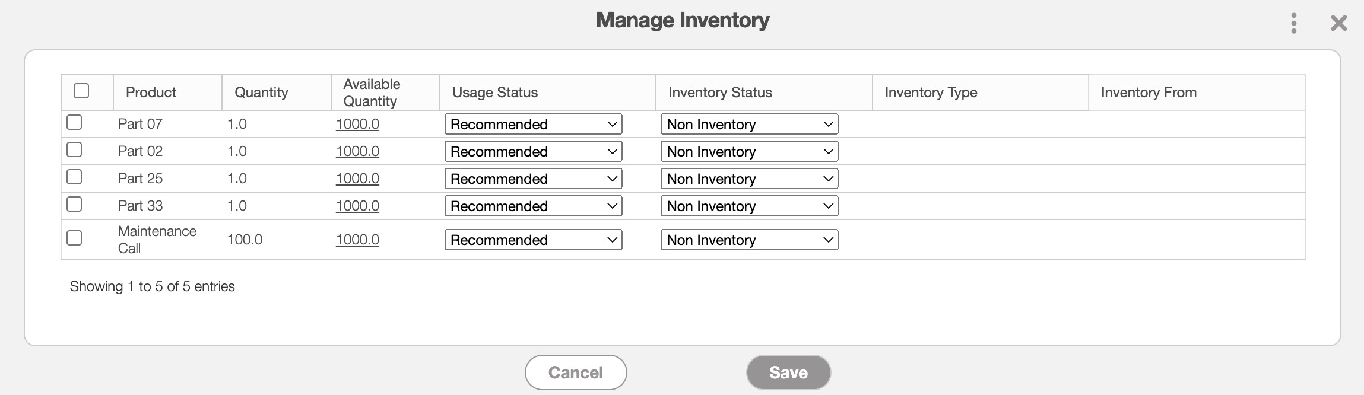The image size is (1364, 395).
Task: Select the Part 07 row checkbox
Action: pyautogui.click(x=74, y=123)
